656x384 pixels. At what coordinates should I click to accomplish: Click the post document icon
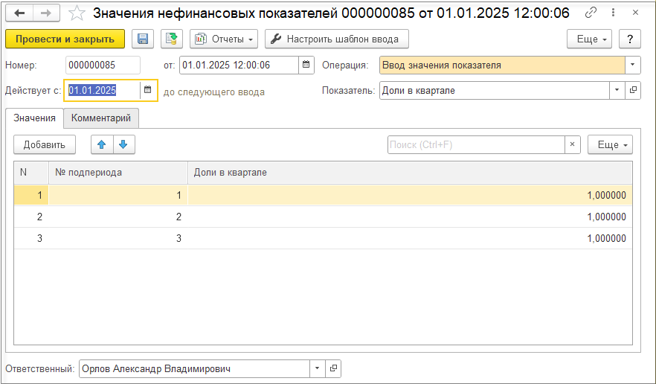pos(172,39)
